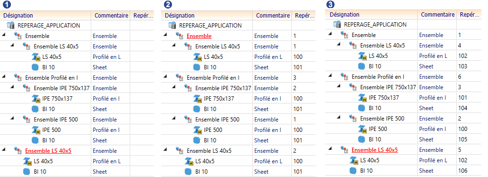Click the top Ensemble assembly icon, left panel

click(x=18, y=36)
